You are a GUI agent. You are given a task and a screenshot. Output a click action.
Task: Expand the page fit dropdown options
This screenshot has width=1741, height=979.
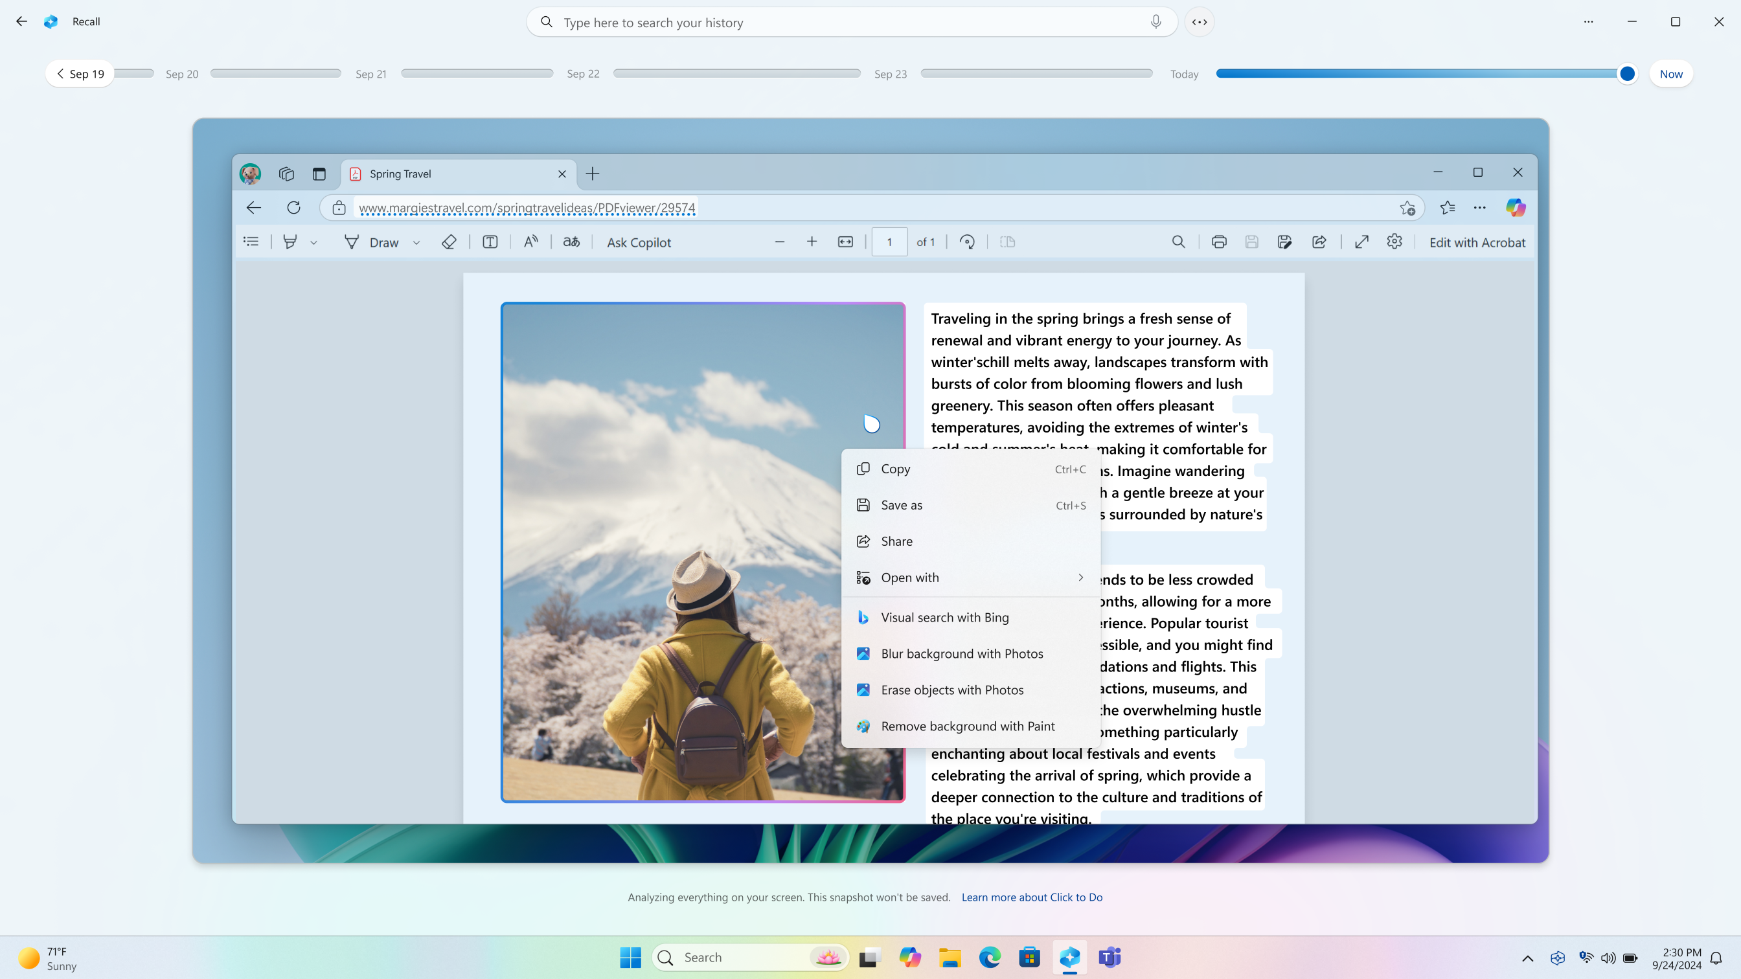[x=844, y=242]
